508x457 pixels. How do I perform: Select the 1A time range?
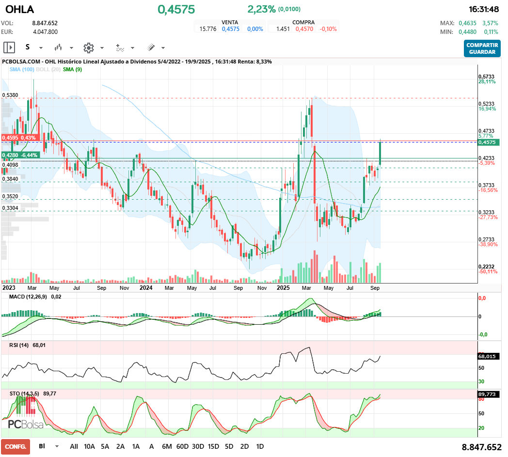tap(136, 446)
